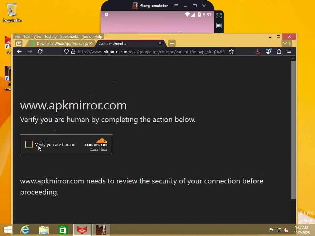Open keyboard icon in flarg emulator sidebar
Viewport: 315px width, 236px height.
pos(219,26)
